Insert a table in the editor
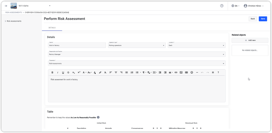This screenshot has height=133, width=272. tap(186, 73)
